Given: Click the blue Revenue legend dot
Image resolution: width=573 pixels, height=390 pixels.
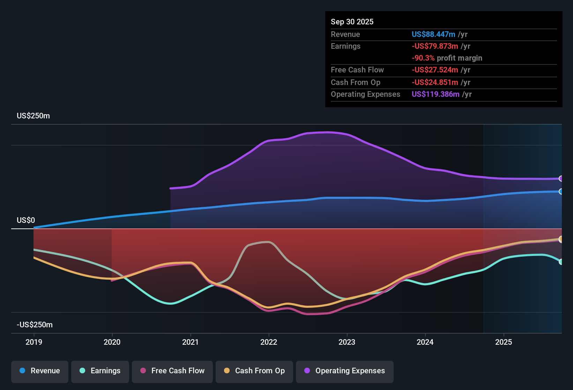Looking at the screenshot, I should coord(22,370).
